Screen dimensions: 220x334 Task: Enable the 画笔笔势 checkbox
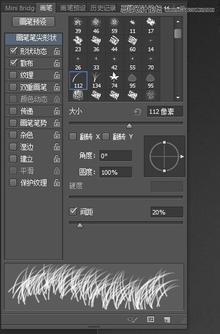tap(13, 123)
